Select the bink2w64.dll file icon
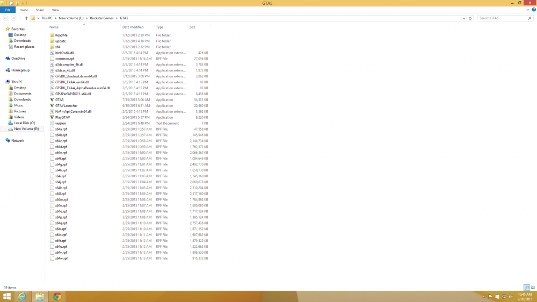Image resolution: width=537 pixels, height=302 pixels. pos(52,53)
